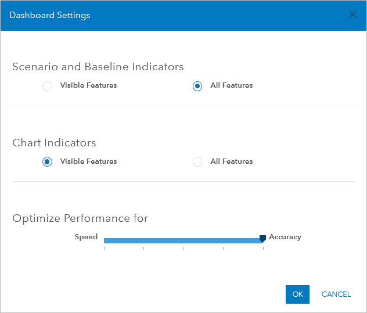This screenshot has width=367, height=313.
Task: Close the Dashboard Settings dialog
Action: coord(352,15)
